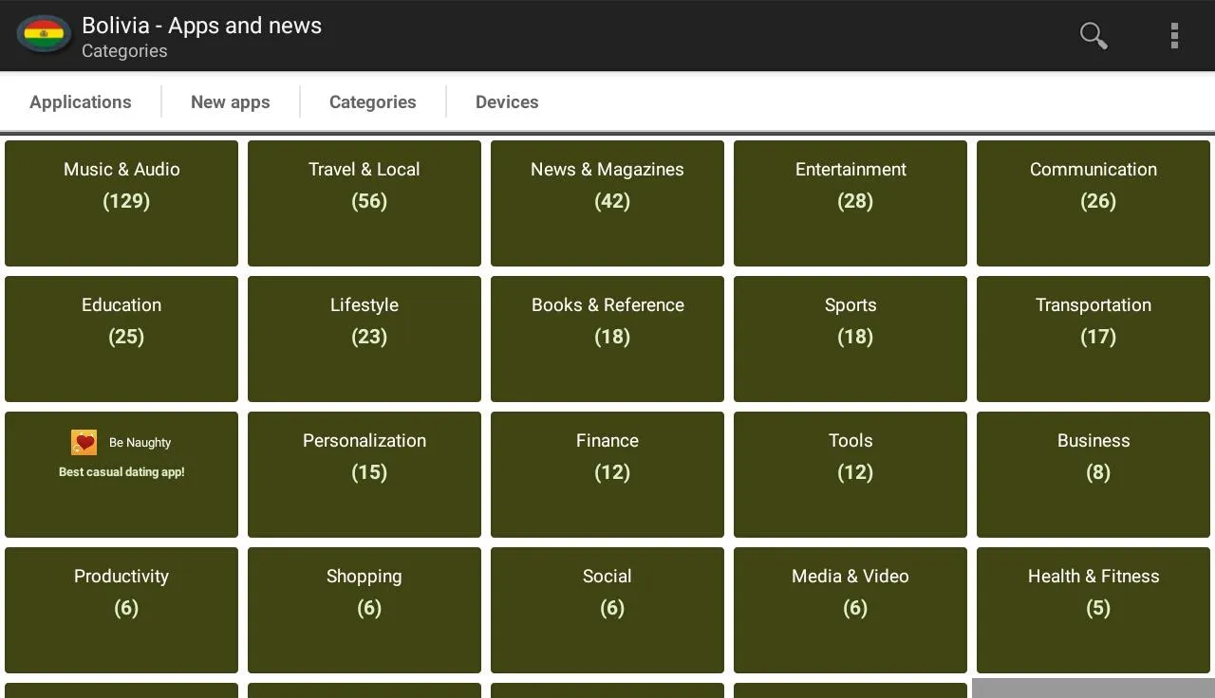1215x698 pixels.
Task: View the Books & Reference category
Action: [x=607, y=339]
